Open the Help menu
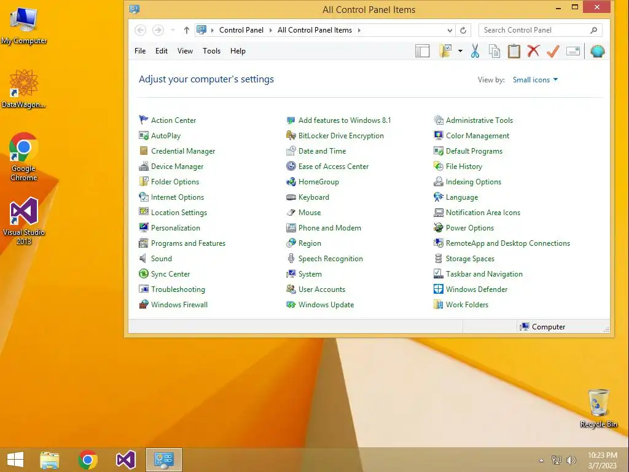This screenshot has height=472, width=629. tap(238, 51)
